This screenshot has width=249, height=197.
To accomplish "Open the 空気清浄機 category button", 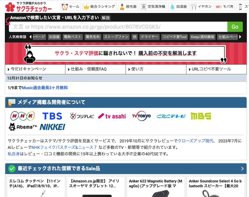I will coord(153,7).
